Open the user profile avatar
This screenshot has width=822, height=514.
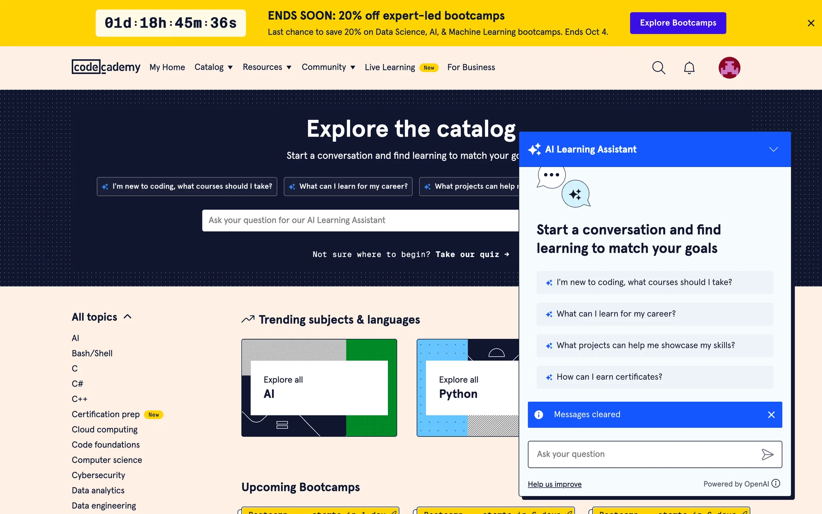click(x=729, y=68)
